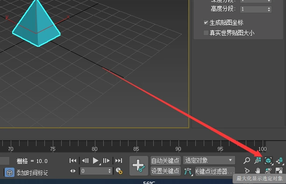Play the animation
The height and width of the screenshot is (184, 286).
pos(95,161)
